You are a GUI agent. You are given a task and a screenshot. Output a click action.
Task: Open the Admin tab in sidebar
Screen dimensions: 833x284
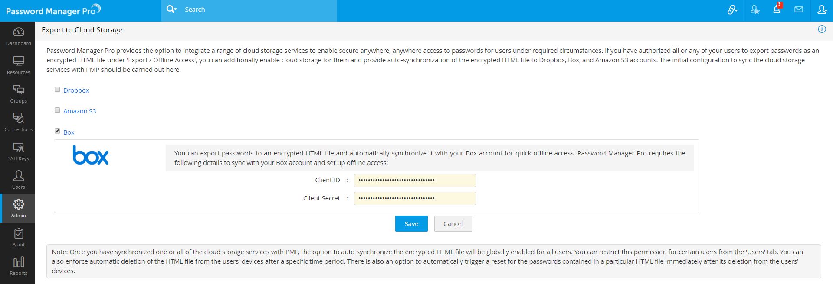[18, 208]
